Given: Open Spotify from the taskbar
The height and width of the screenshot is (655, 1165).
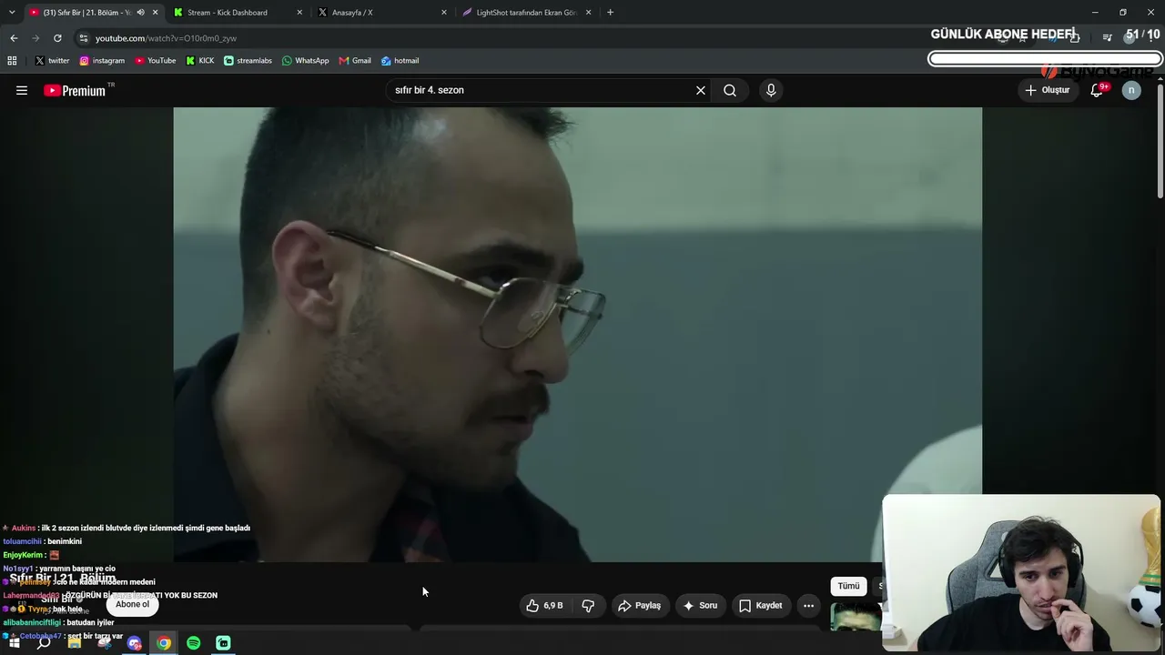Looking at the screenshot, I should pyautogui.click(x=194, y=643).
